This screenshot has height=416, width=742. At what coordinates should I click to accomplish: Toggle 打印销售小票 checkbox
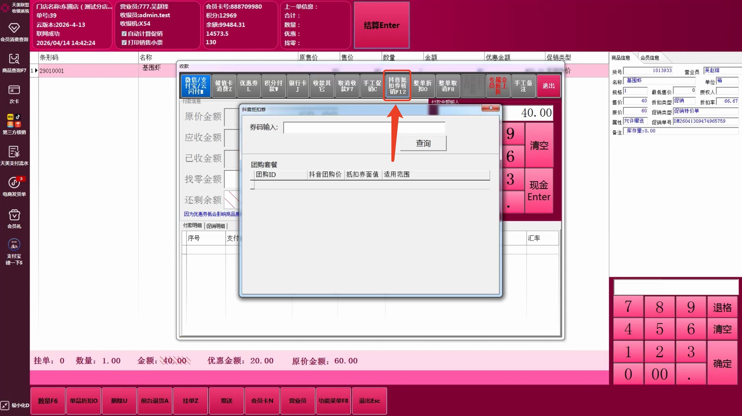tap(124, 43)
